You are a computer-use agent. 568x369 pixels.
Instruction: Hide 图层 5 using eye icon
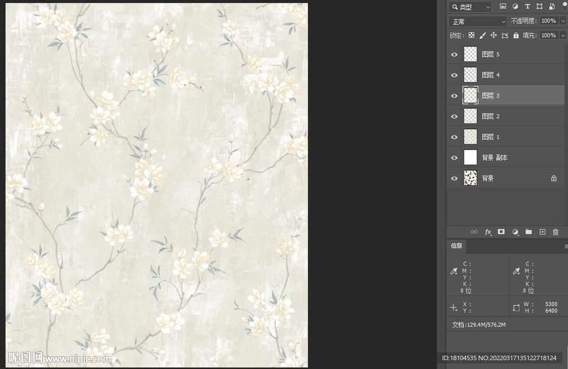click(454, 54)
